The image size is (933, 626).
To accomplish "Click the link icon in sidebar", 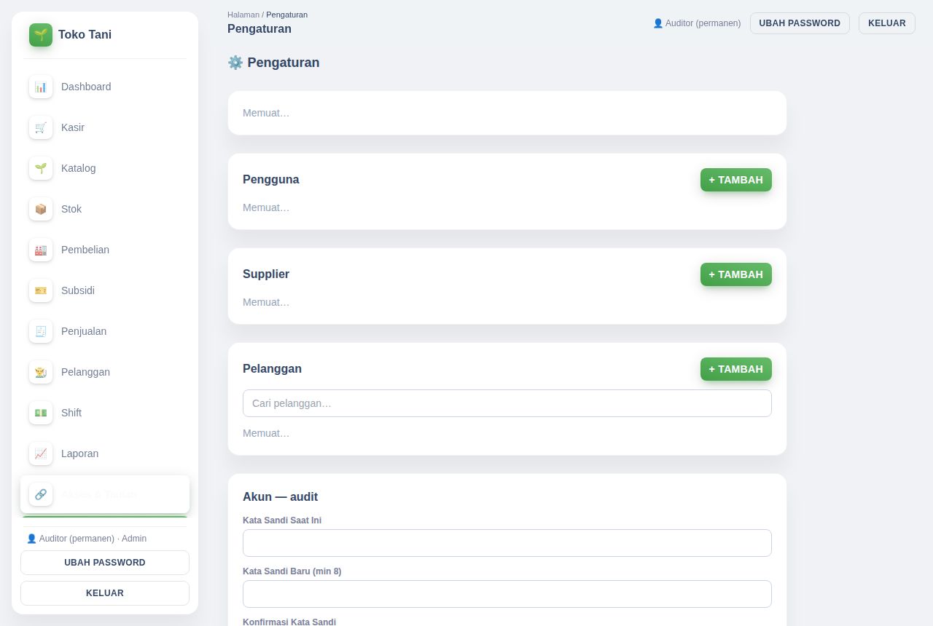I will (x=41, y=494).
